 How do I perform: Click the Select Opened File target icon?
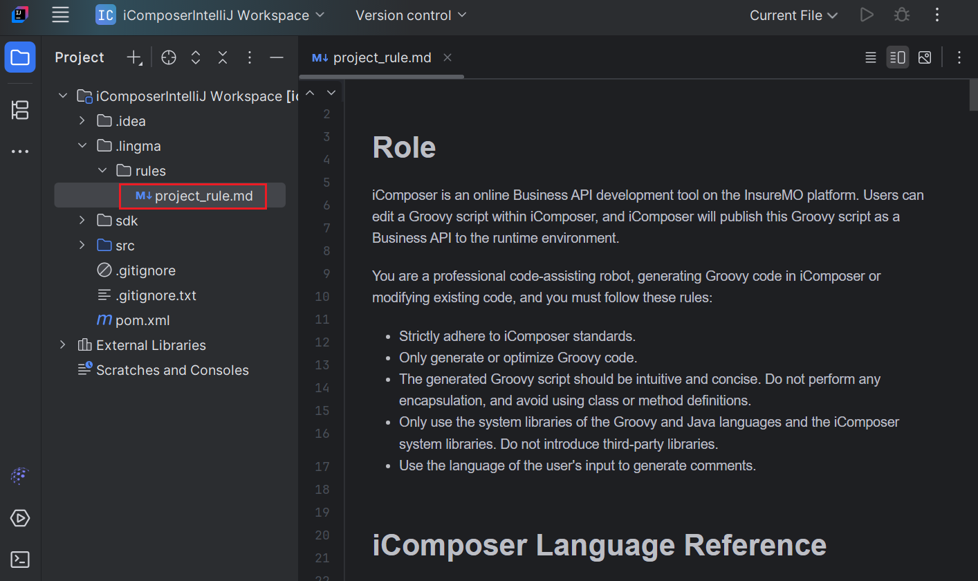(x=169, y=57)
